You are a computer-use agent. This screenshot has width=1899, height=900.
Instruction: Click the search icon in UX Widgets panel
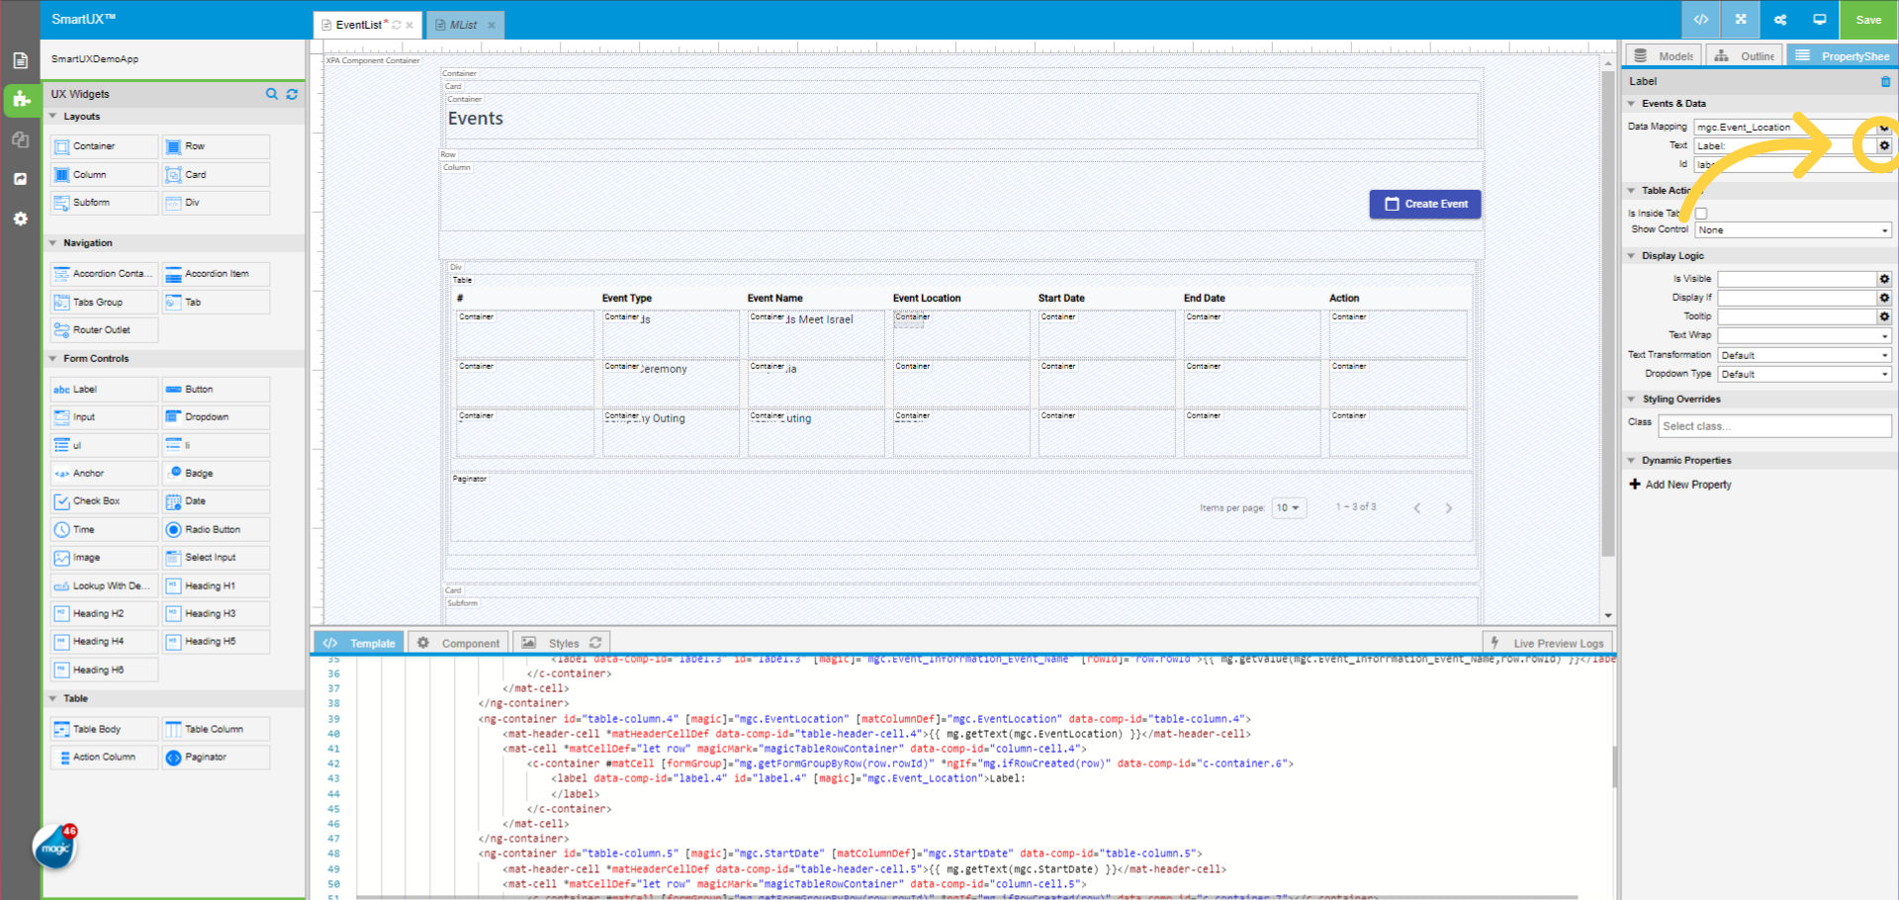click(x=272, y=94)
